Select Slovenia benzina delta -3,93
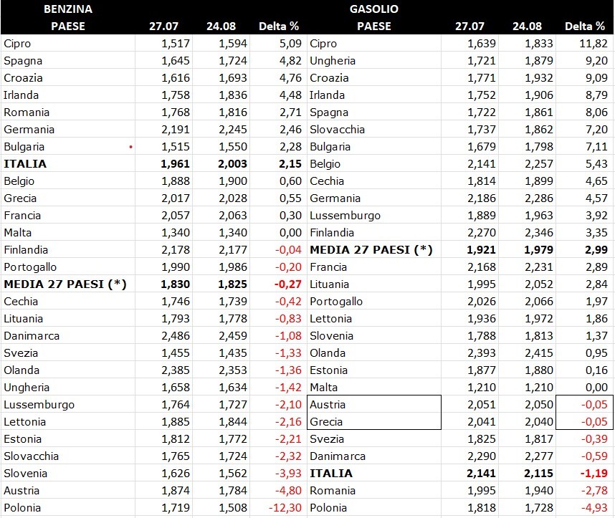This screenshot has height=518, width=615. click(x=278, y=474)
